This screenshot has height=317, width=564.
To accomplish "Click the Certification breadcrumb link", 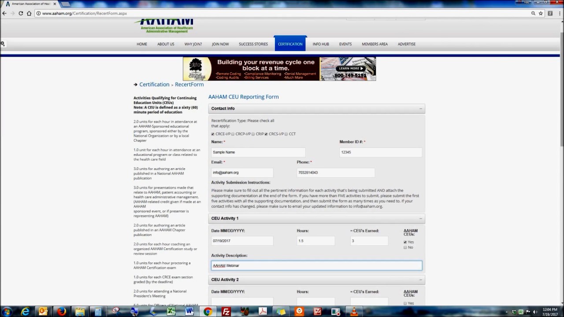I will point(154,85).
